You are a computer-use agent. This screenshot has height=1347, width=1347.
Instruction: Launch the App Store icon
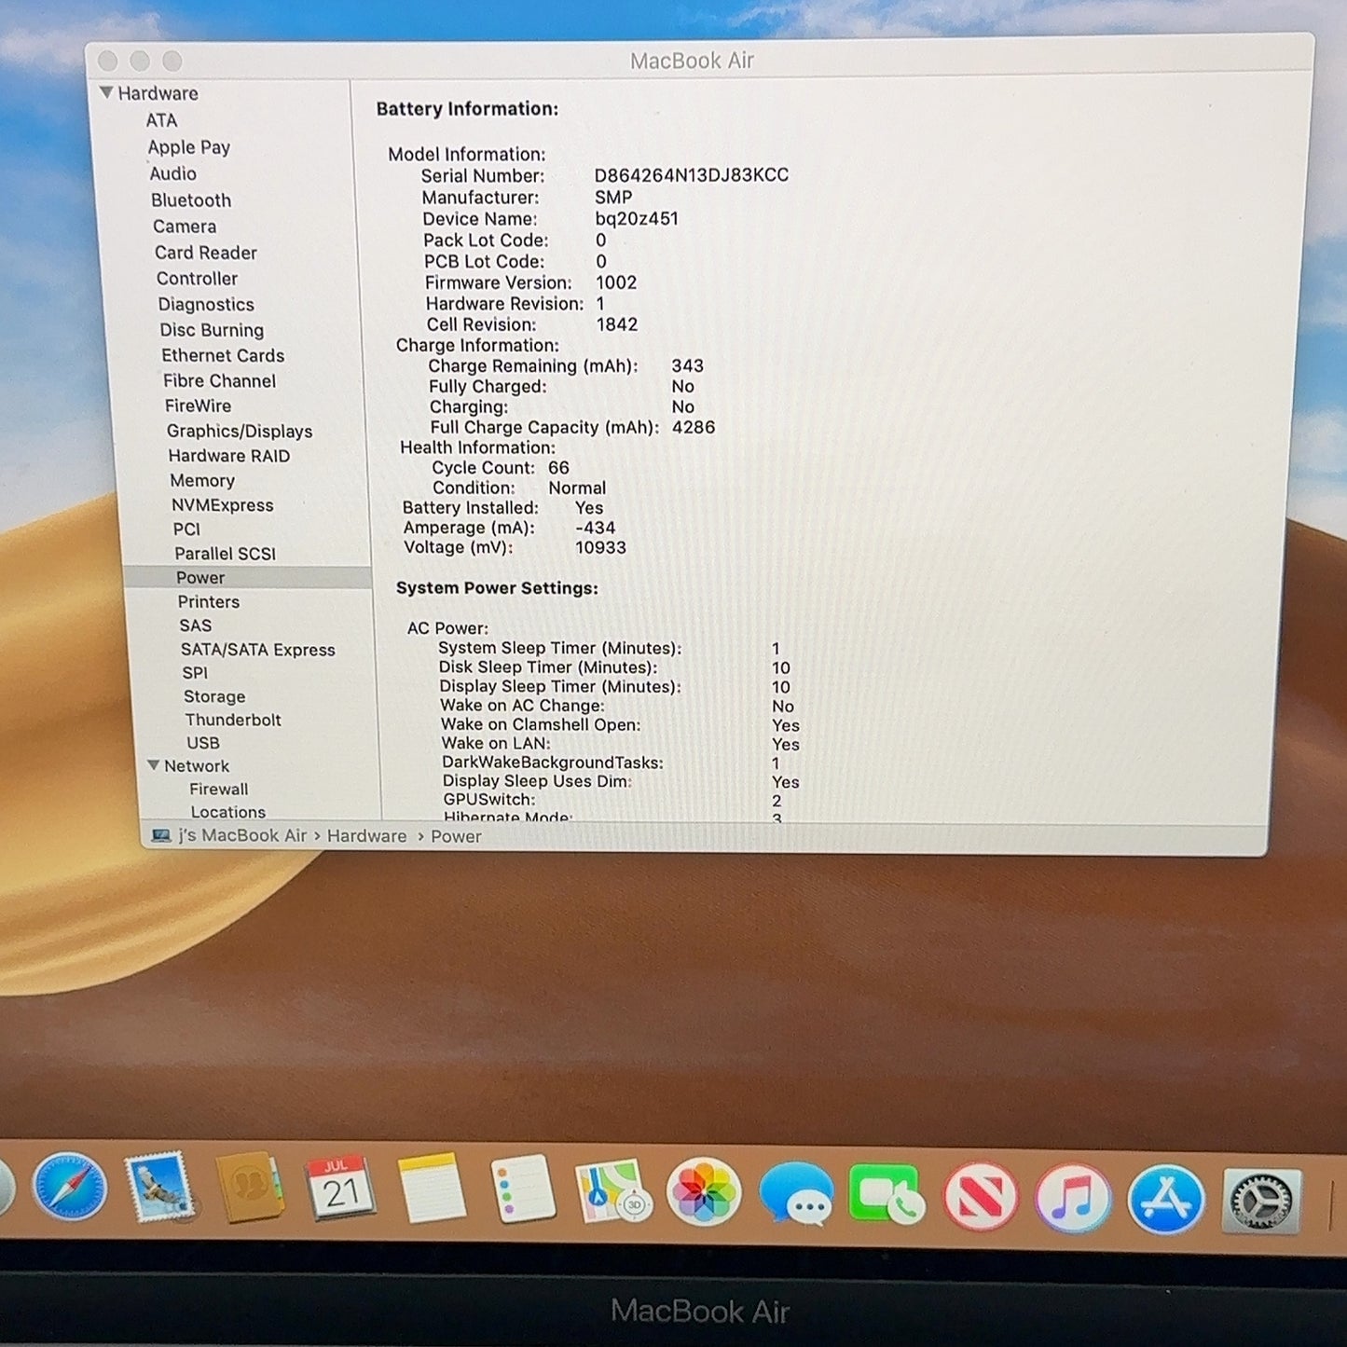click(x=1165, y=1200)
